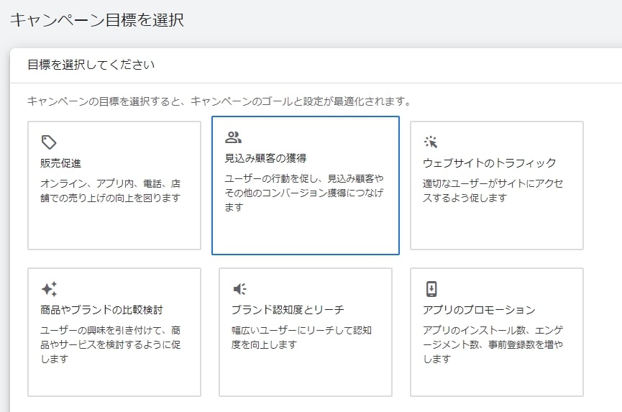Image resolution: width=622 pixels, height=412 pixels.
Task: Click description オンライン、アプリ内、電話、店舗での売り上げ
Action: click(x=110, y=191)
